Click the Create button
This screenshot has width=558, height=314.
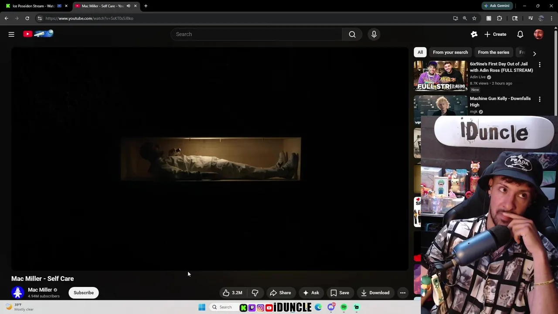pos(495,34)
